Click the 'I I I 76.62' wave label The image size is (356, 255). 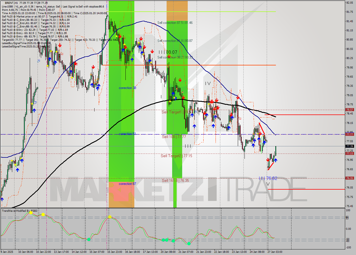pyautogui.click(x=268, y=178)
